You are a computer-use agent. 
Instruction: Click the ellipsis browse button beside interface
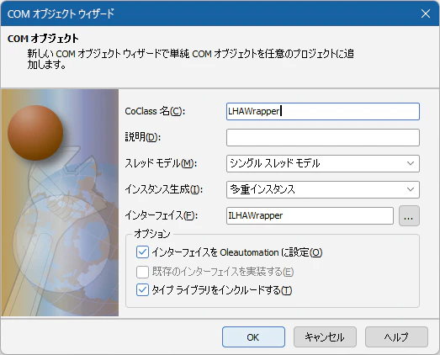(409, 216)
